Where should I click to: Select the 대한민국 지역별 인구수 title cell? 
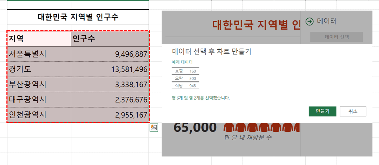78,17
